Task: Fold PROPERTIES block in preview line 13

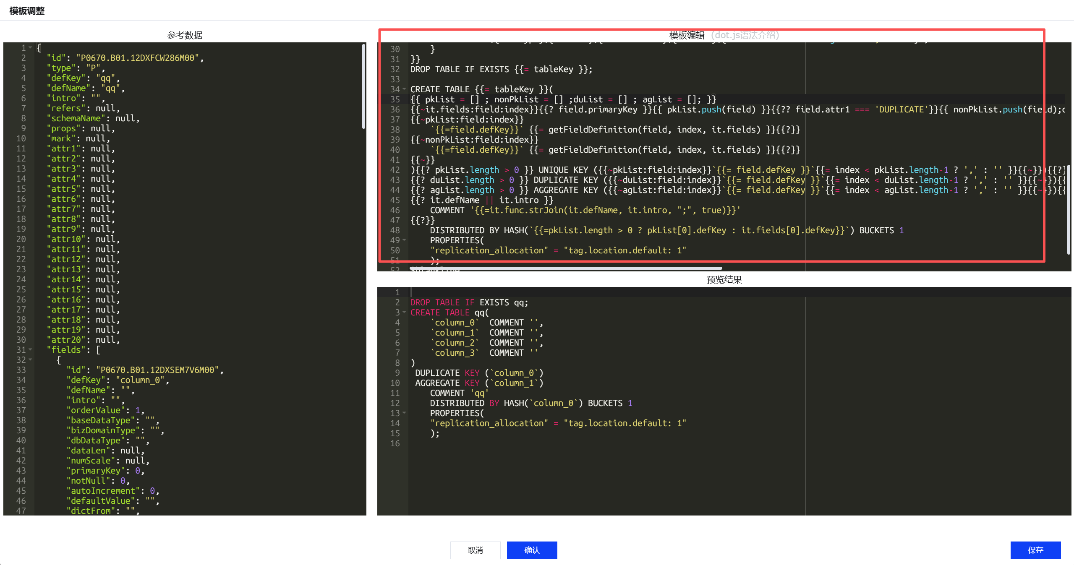Action: click(x=404, y=413)
